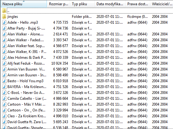Viewport: 173px width, 129px height.
Task: Select file Alan Walker, K-391 - P...
Action: point(27,52)
